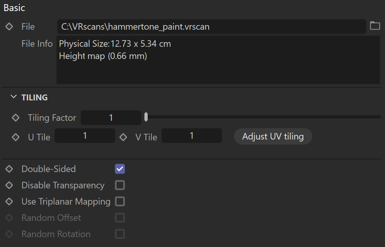The image size is (385, 247).
Task: Click the File Info label
Action: click(37, 44)
